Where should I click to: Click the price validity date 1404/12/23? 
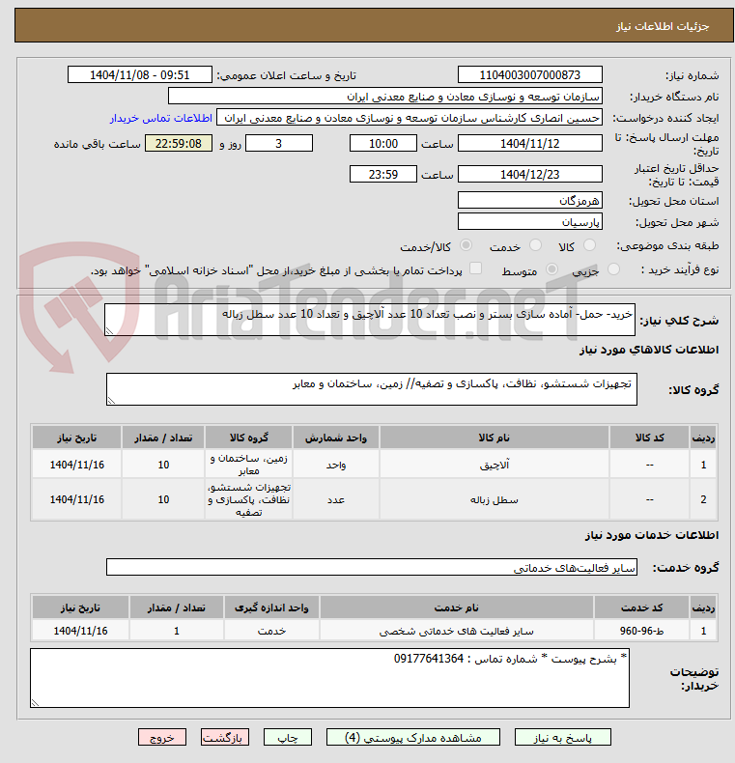coord(529,174)
